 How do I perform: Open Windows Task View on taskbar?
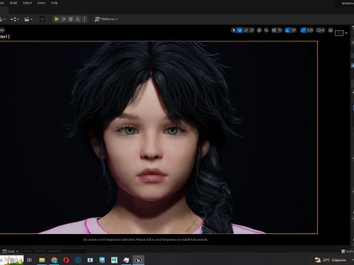(29, 260)
